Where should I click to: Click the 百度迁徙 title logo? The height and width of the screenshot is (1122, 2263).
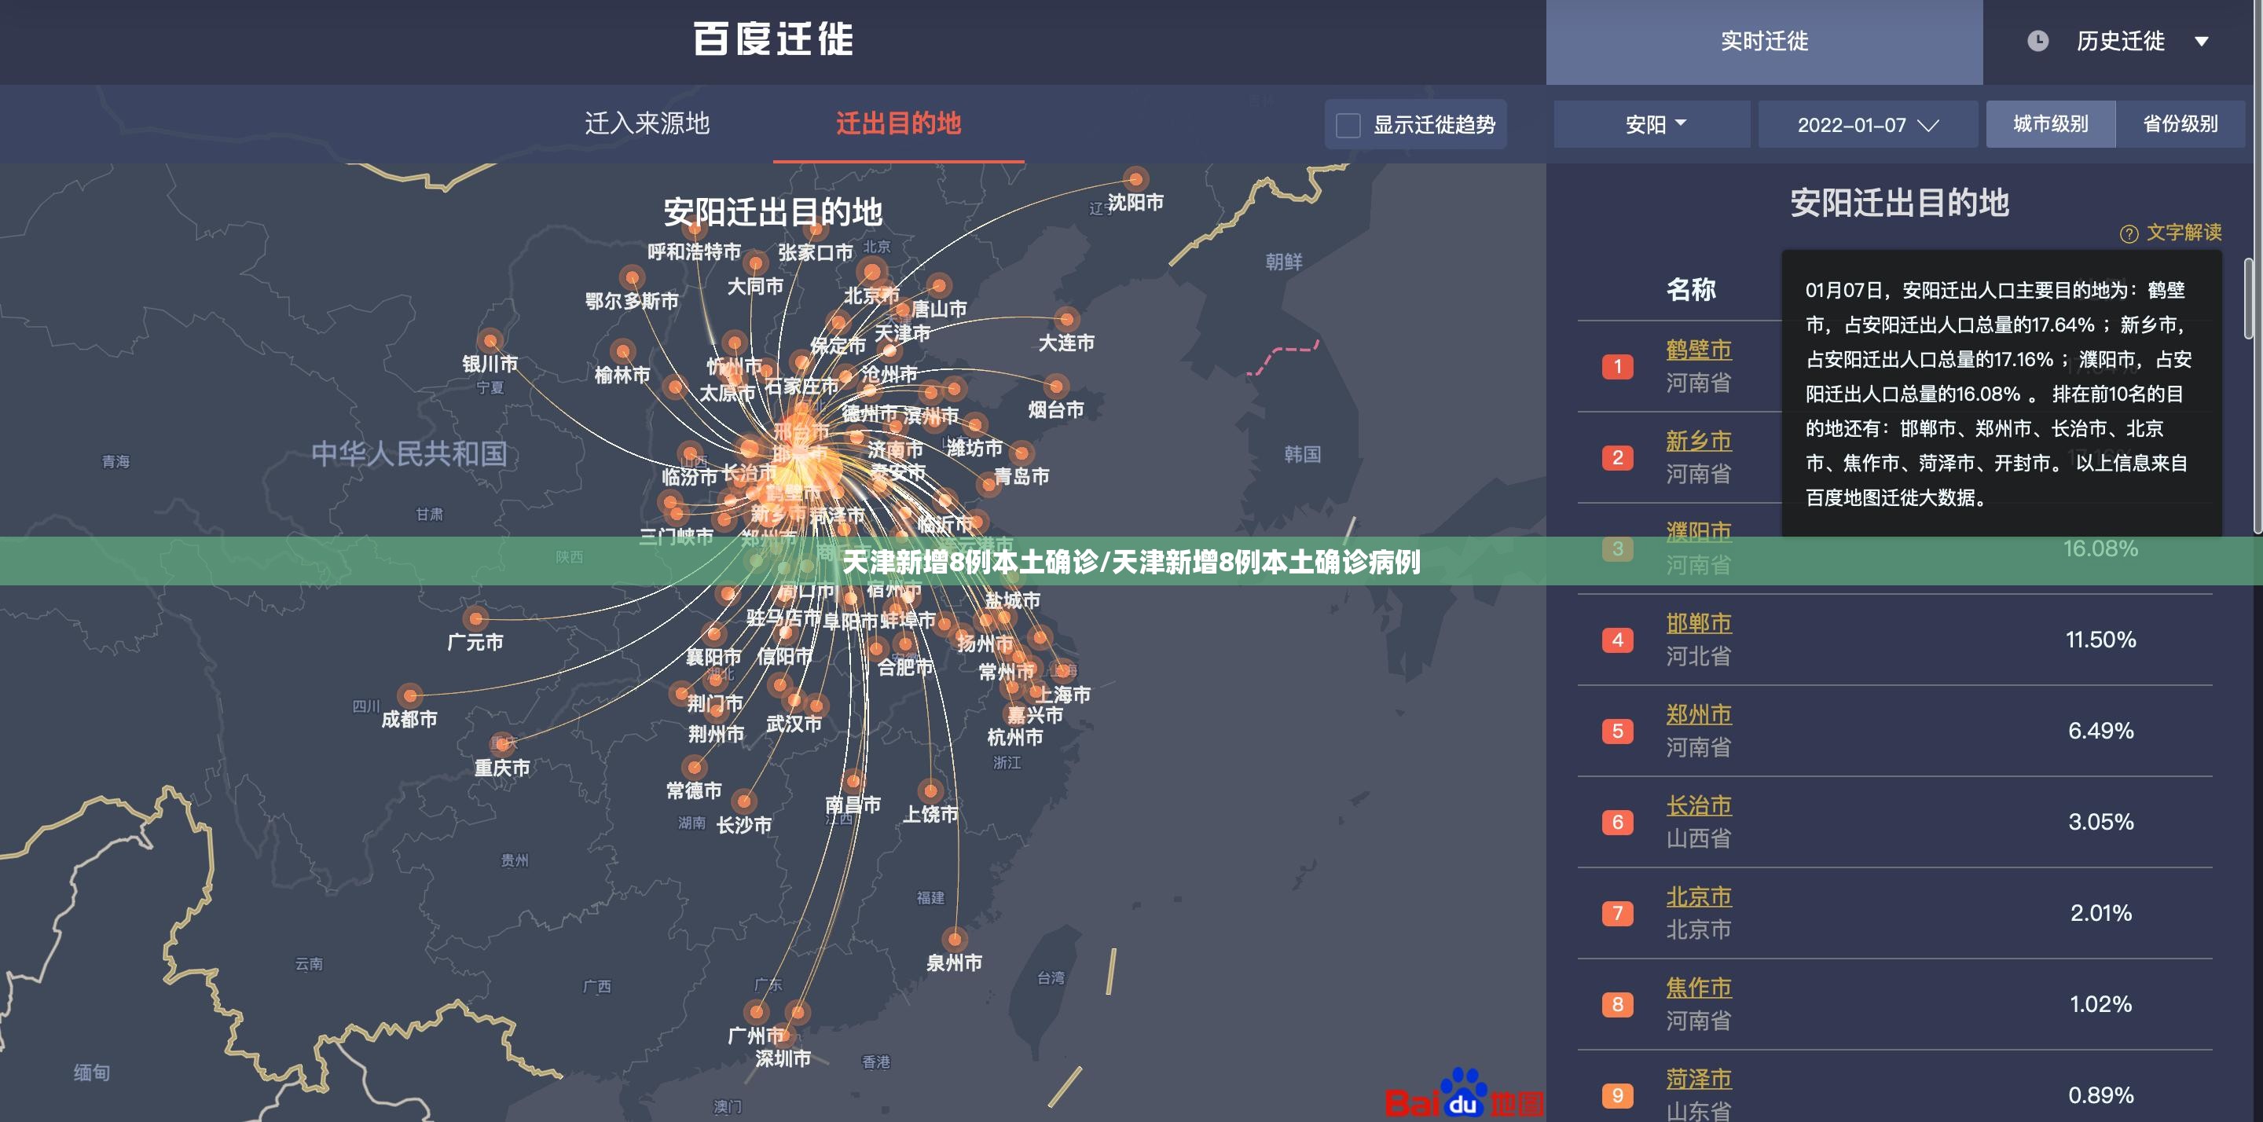[773, 39]
